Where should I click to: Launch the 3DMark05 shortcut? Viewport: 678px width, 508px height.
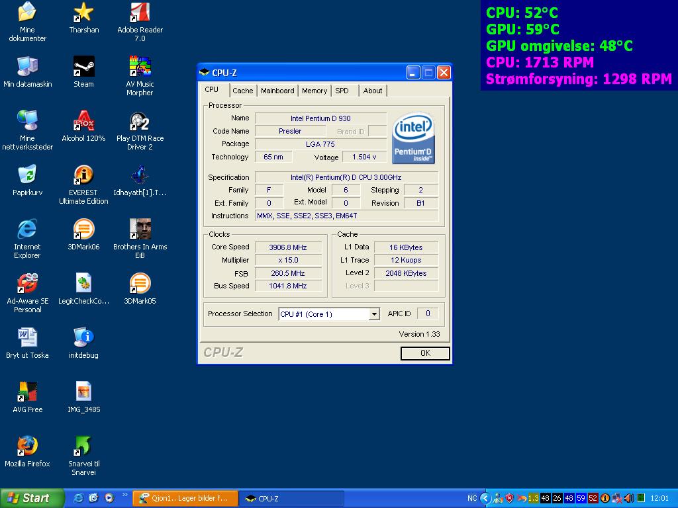point(140,283)
